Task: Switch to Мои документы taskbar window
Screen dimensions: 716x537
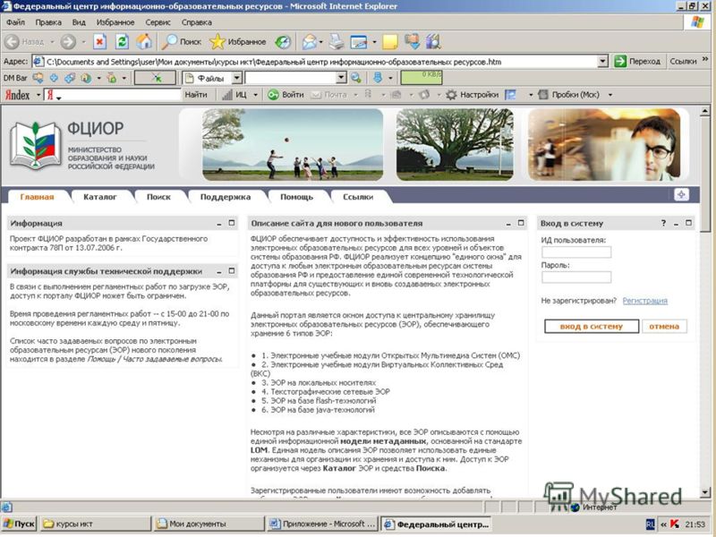Action: (x=209, y=524)
